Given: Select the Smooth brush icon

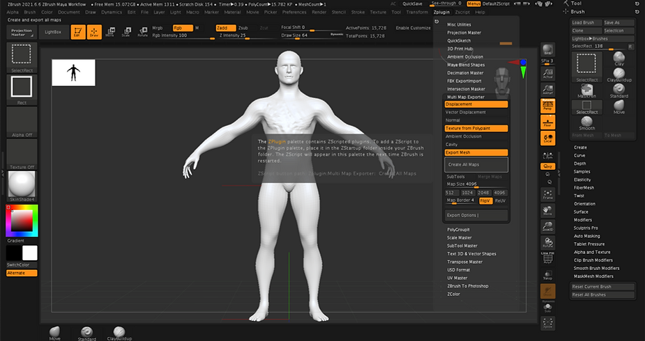Looking at the screenshot, I should tap(587, 123).
